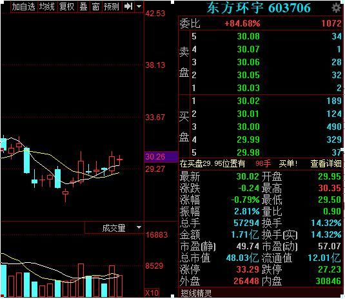
Task: Select the sell level 1 price 30.03
Action: [248, 88]
